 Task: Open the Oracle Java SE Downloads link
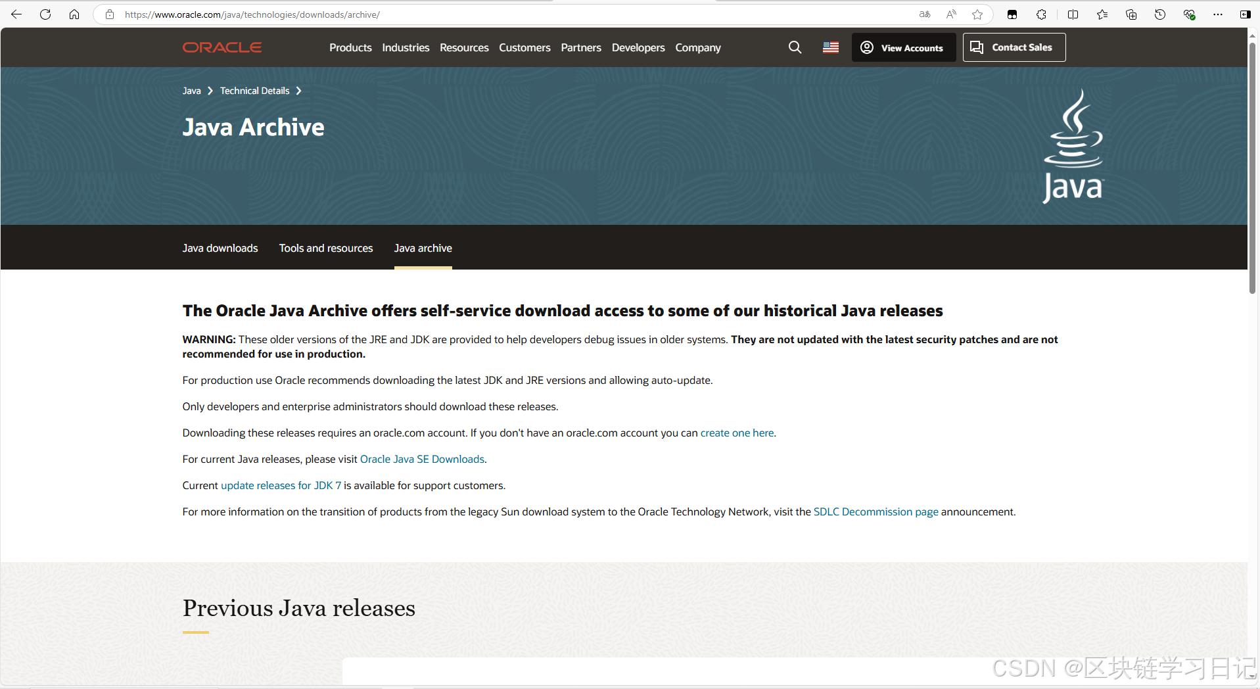[422, 459]
